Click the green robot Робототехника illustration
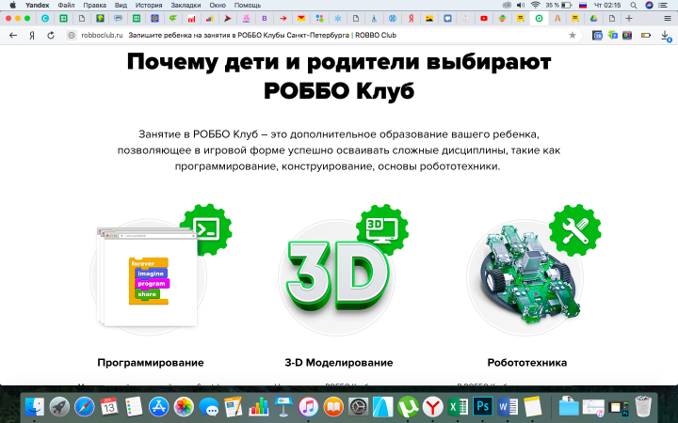 525,277
